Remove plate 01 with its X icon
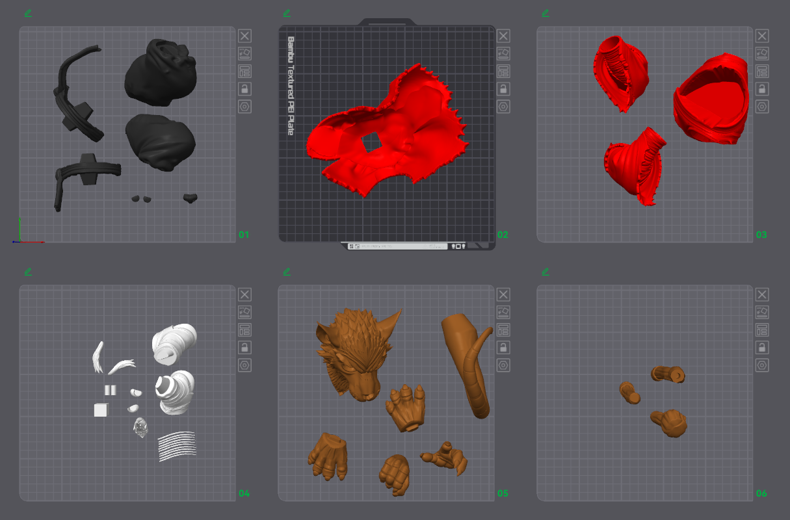 tap(244, 36)
